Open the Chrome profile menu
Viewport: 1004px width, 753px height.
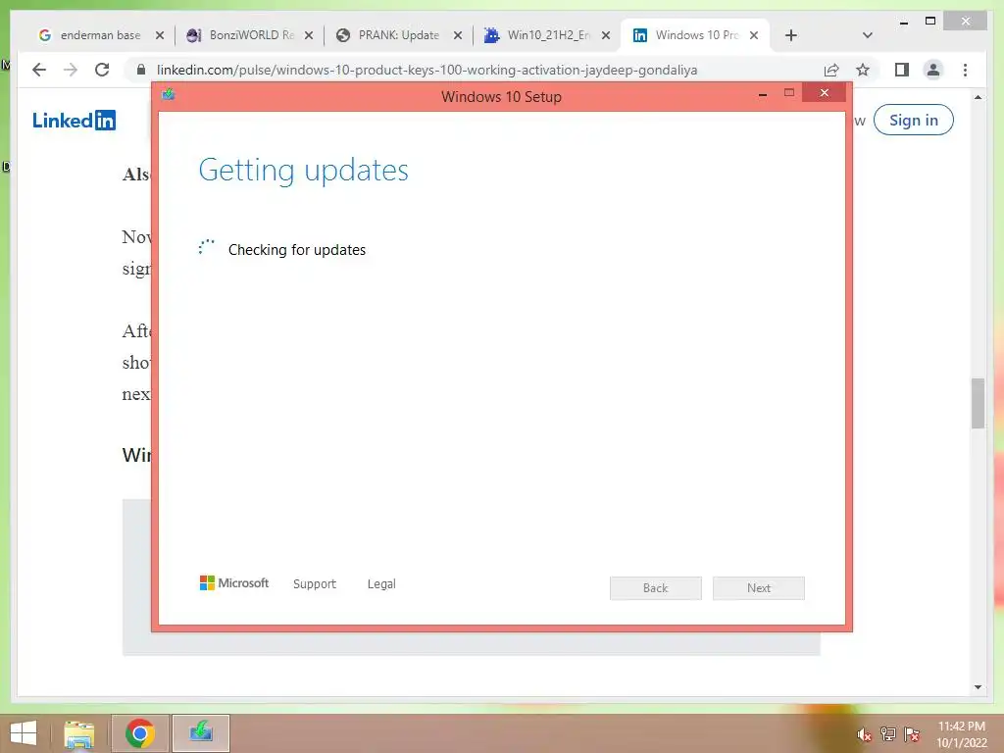[933, 70]
